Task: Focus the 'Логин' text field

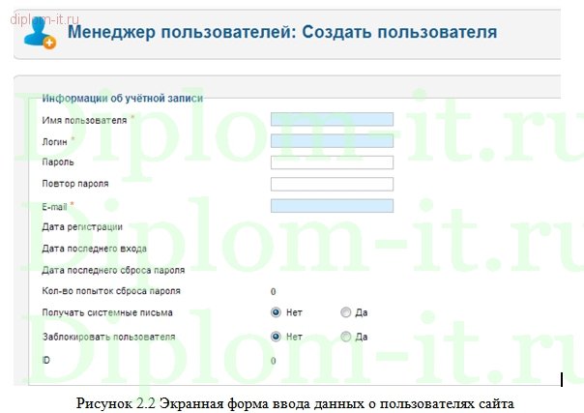Action: pos(332,141)
